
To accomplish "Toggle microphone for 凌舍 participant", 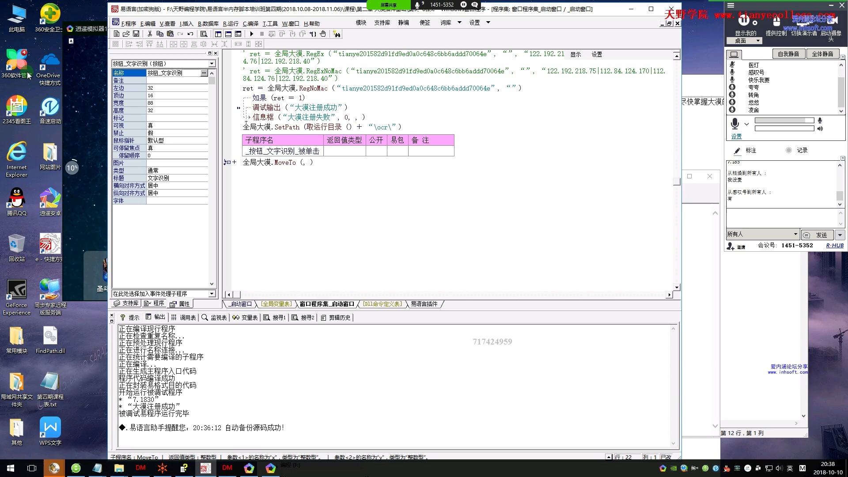I will (732, 110).
